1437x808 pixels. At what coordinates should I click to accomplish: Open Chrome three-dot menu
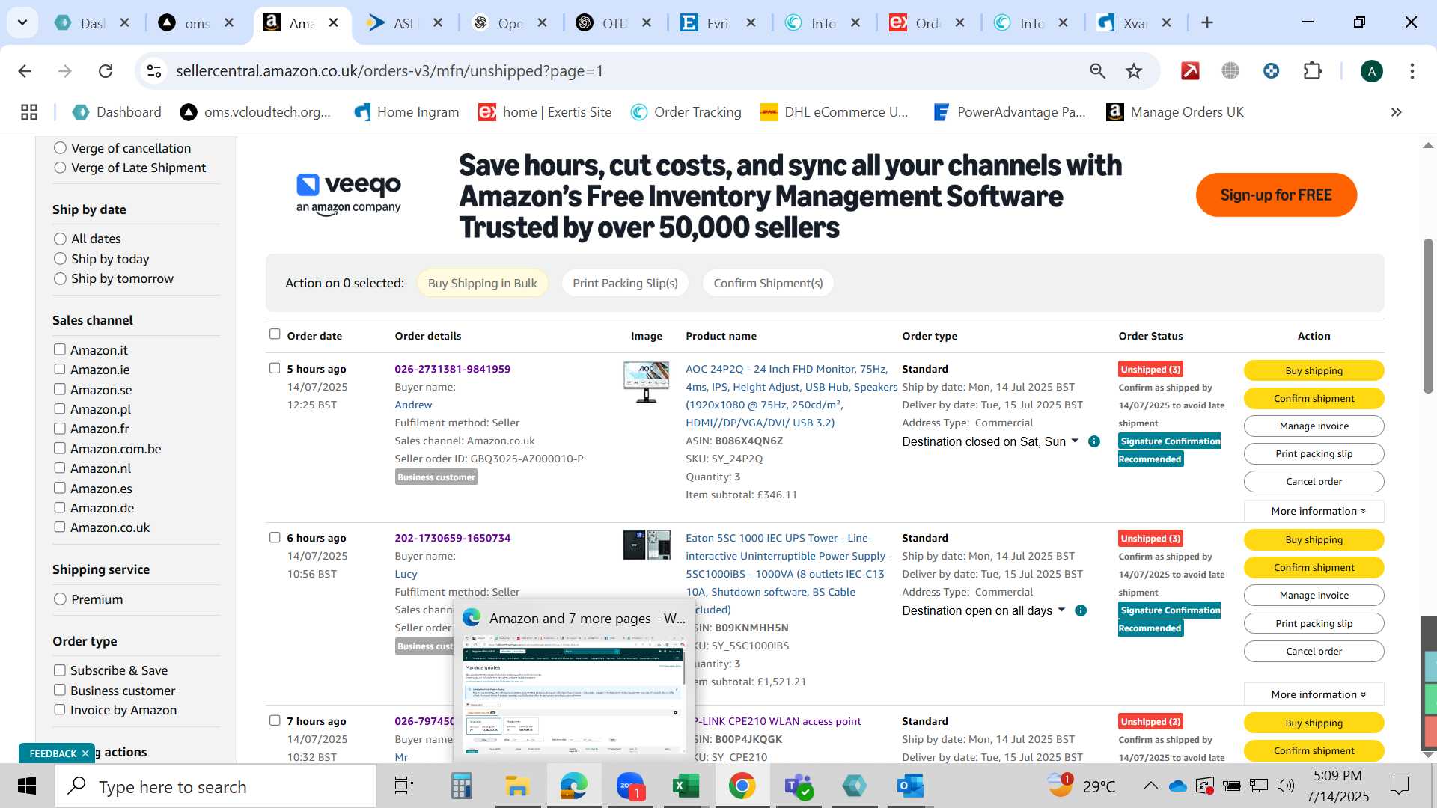[x=1412, y=71]
